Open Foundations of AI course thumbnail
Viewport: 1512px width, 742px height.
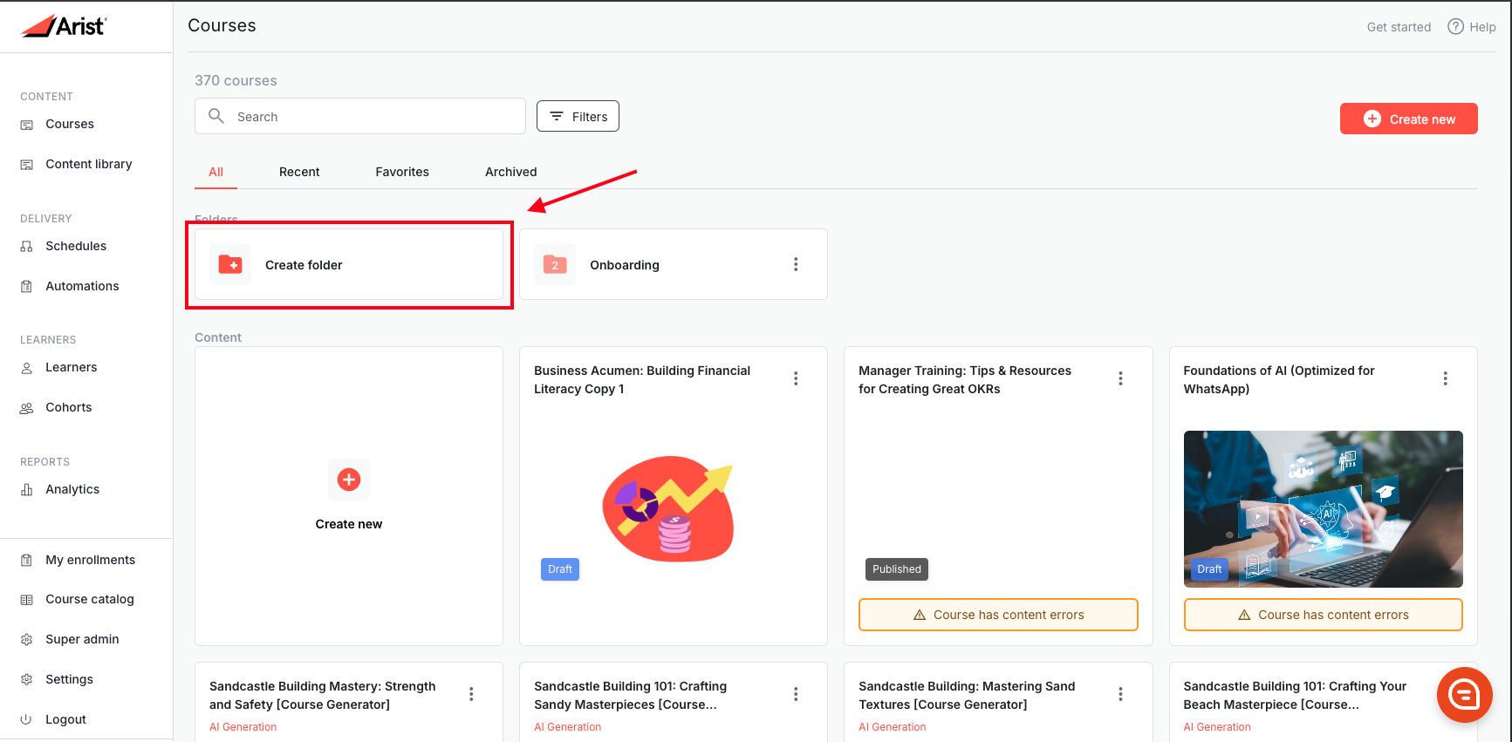[1323, 509]
